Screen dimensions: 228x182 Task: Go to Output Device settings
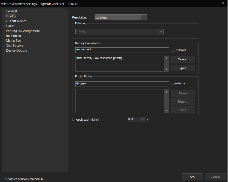[16, 21]
